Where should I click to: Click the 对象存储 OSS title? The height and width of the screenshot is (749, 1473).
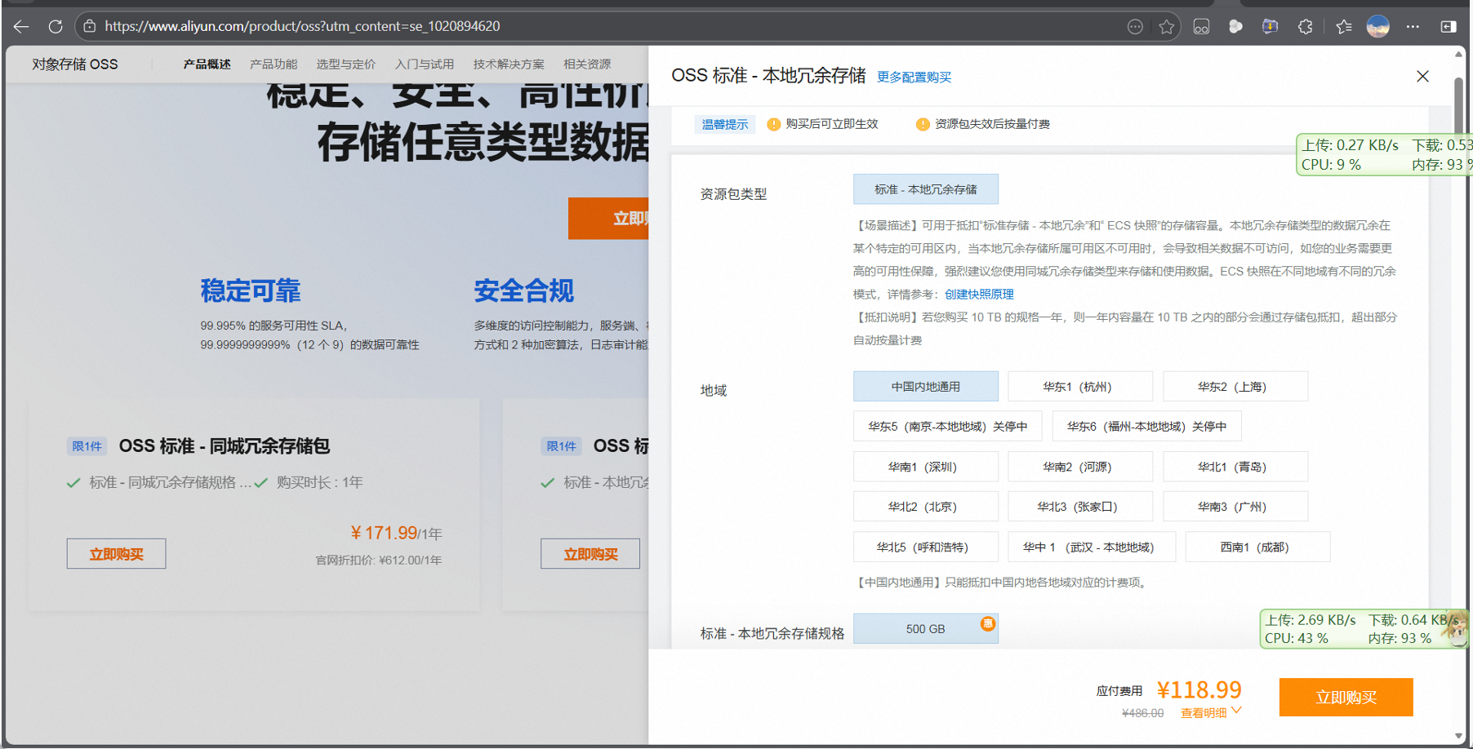click(75, 64)
